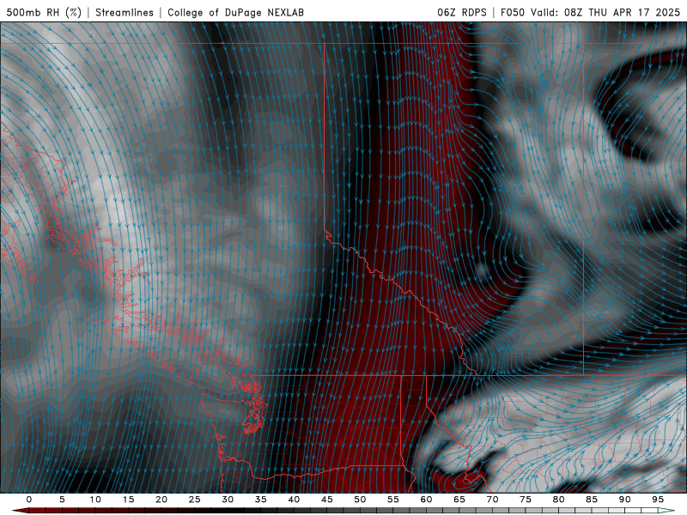
Task: Click the colorbar label "55"
Action: point(393,500)
